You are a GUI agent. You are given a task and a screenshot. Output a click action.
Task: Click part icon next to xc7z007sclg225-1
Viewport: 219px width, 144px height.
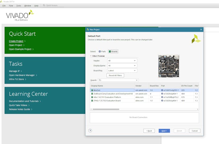[162, 90]
